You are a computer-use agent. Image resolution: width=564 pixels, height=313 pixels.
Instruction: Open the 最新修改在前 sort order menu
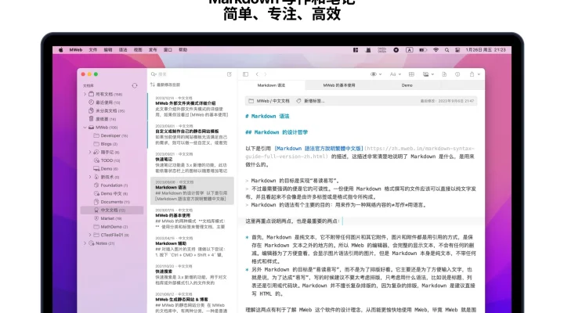pyautogui.click(x=165, y=85)
